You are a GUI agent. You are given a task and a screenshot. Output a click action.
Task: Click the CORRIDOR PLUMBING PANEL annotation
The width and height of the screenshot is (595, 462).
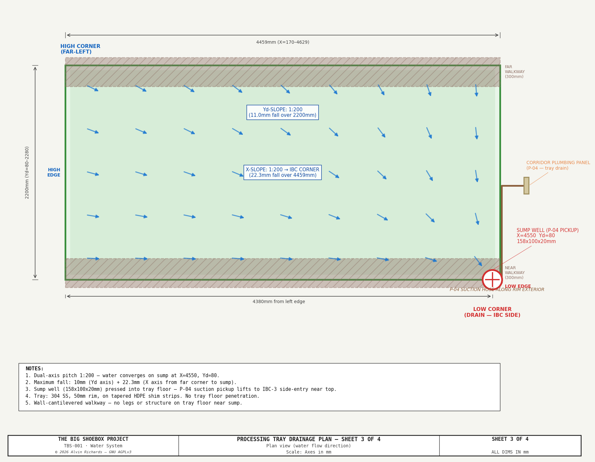[558, 165]
